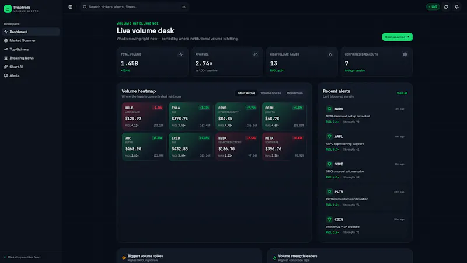Go to Top Gainers page
Screen dimensions: 467x263
click(x=31, y=49)
